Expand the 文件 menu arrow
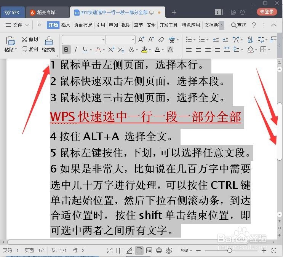Image resolution: width=283 pixels, height=257 pixels. point(27,25)
